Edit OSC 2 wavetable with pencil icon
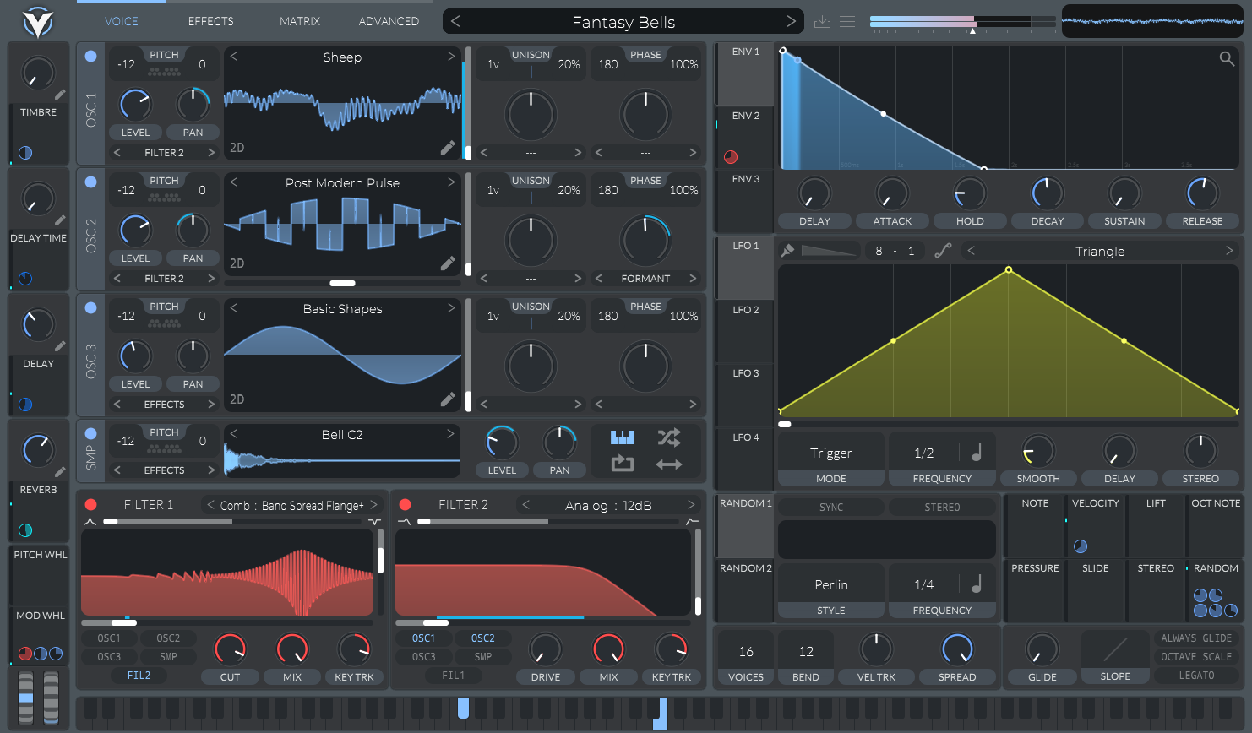The height and width of the screenshot is (733, 1252). point(448,263)
